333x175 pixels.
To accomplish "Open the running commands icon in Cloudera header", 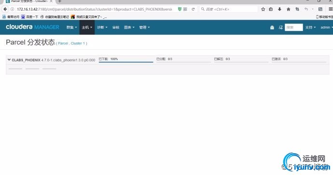I will tap(280, 28).
